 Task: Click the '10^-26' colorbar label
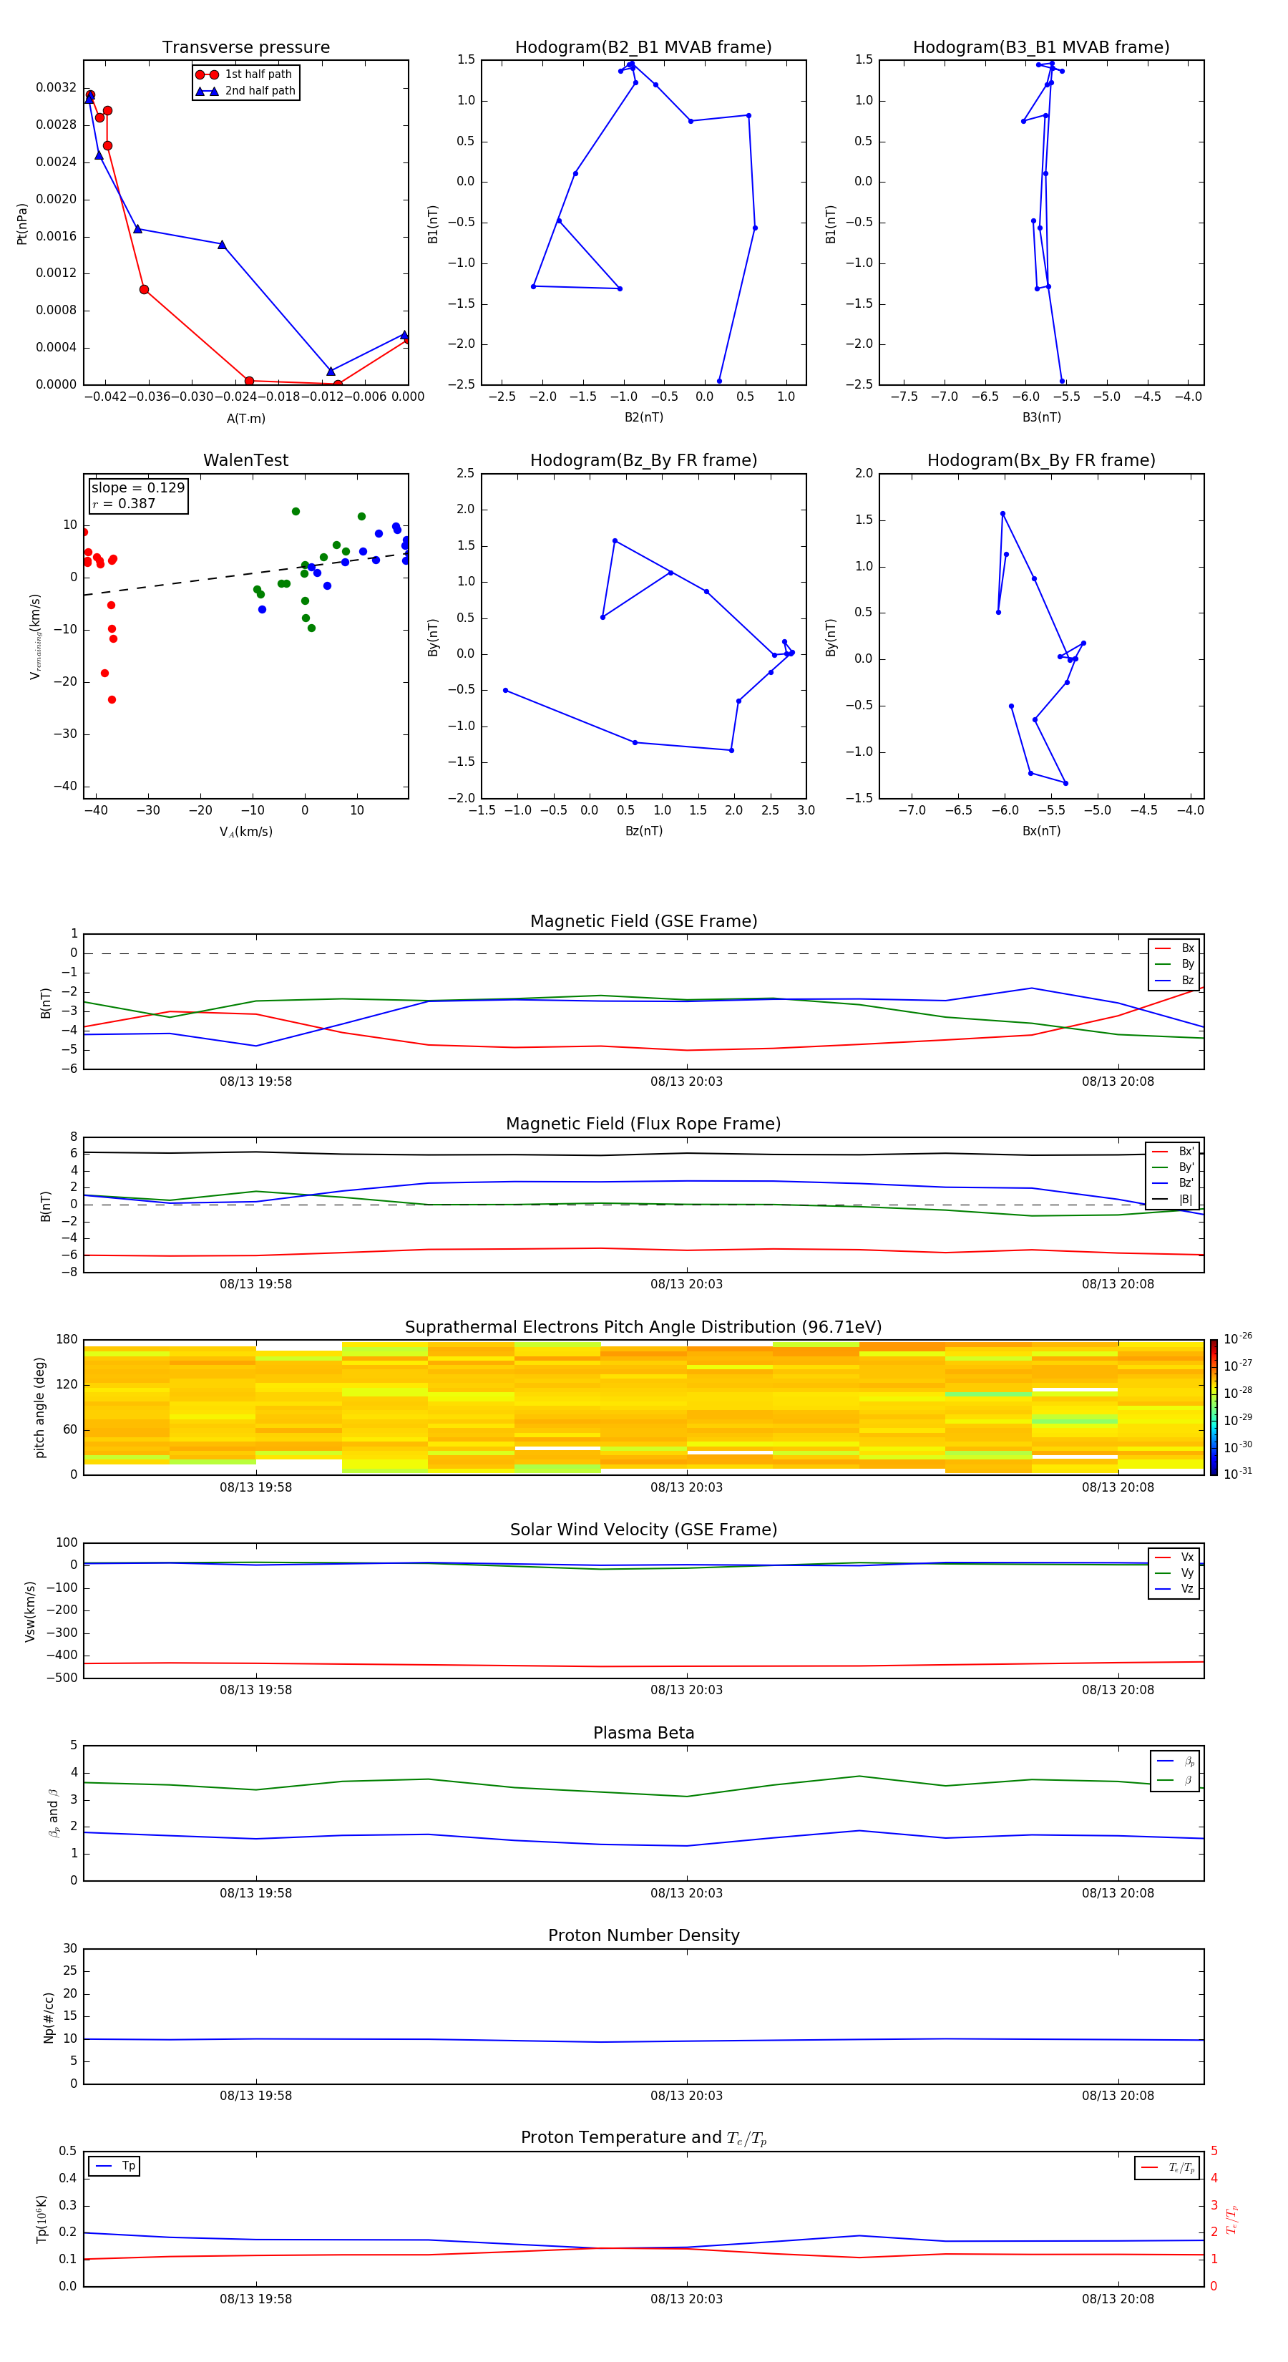(1238, 1338)
